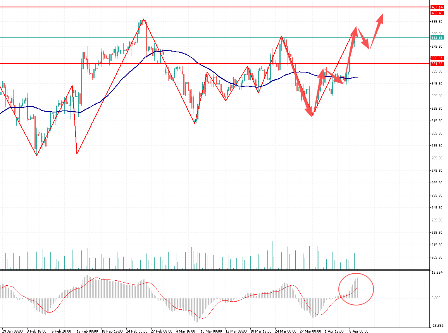The height and width of the screenshot is (333, 448).
Task: Click the 12.994 indicator scale maximum
Action: point(438,273)
